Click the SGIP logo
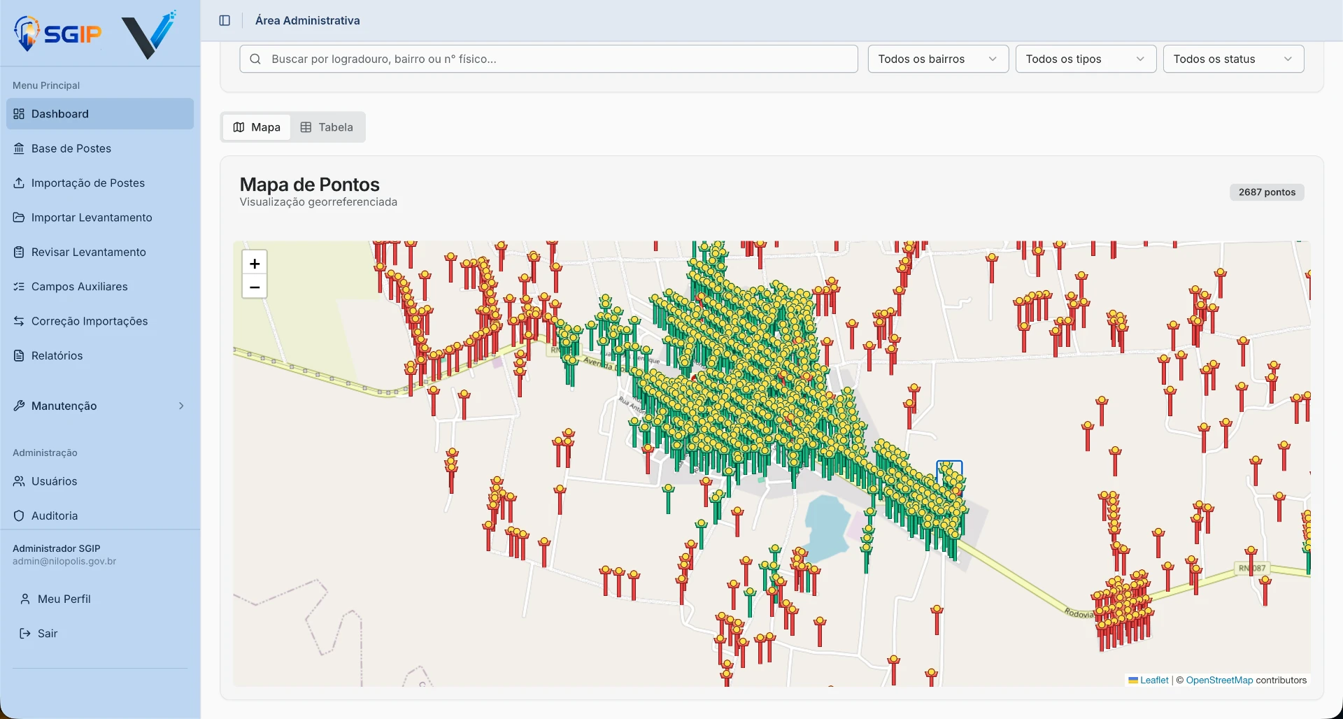 point(58,33)
